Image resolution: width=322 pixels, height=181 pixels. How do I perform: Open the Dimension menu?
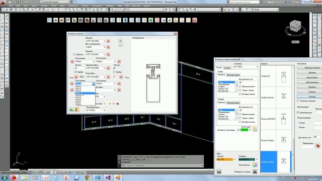tap(73, 6)
